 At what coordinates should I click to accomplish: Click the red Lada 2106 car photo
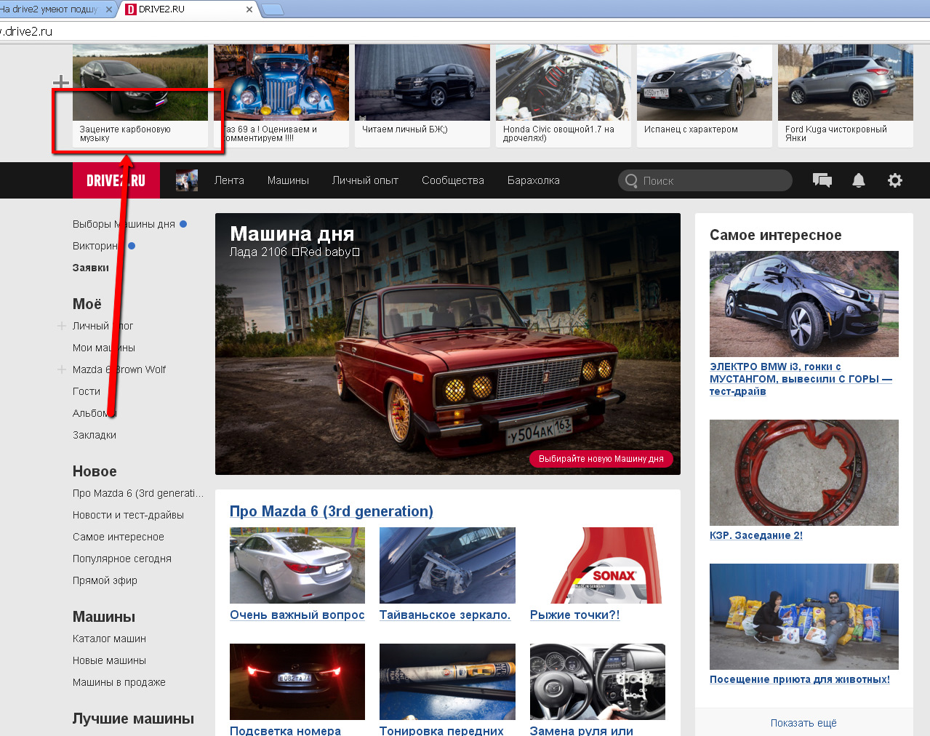(x=448, y=344)
